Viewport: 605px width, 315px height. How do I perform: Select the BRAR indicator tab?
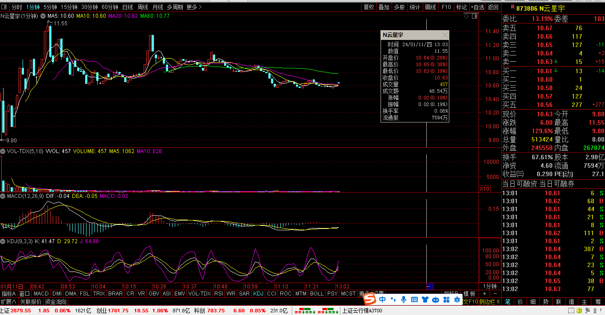click(x=115, y=294)
